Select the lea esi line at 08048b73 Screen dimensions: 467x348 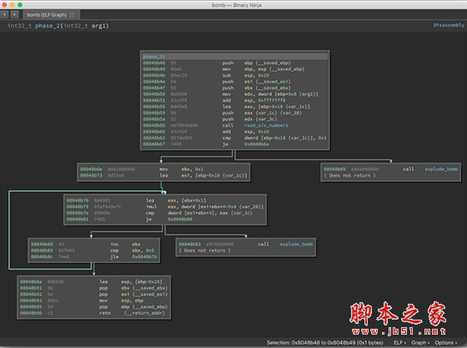click(163, 175)
